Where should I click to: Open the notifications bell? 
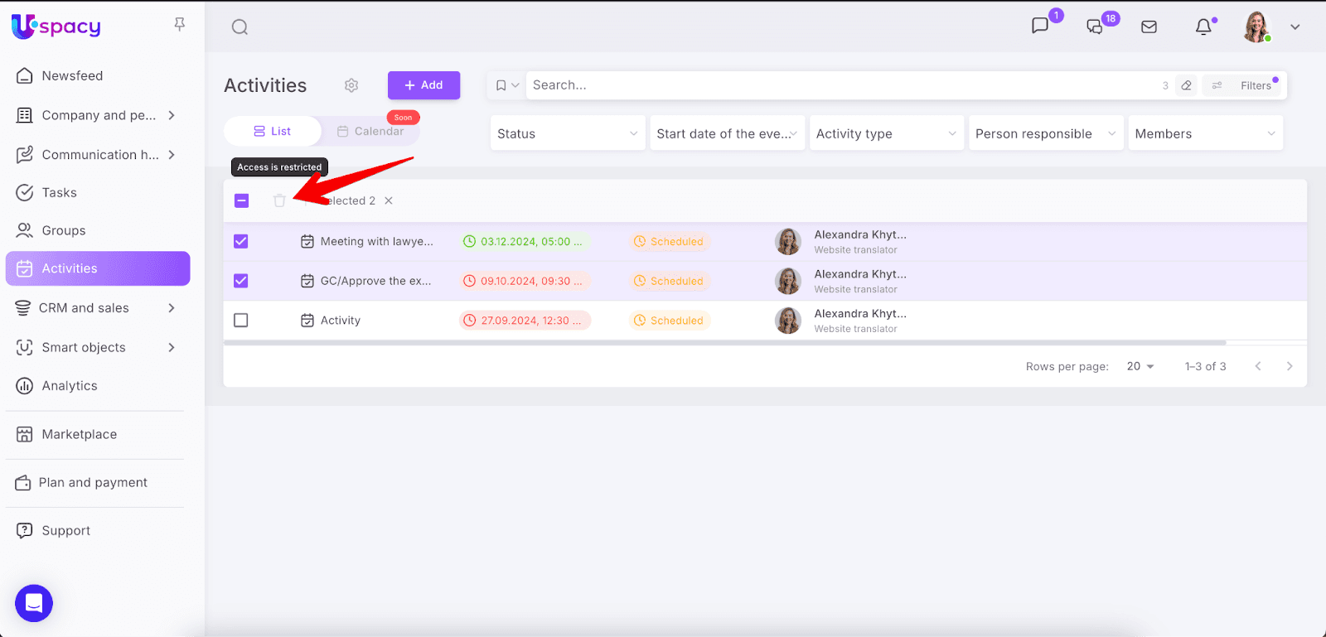(x=1203, y=27)
